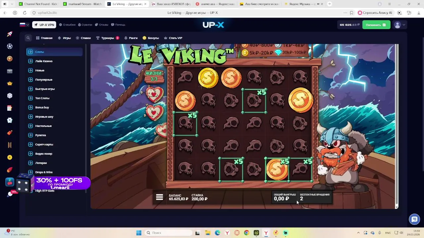Click the cherry icon in left rail
This screenshot has width=424, height=238.
pyautogui.click(x=10, y=182)
